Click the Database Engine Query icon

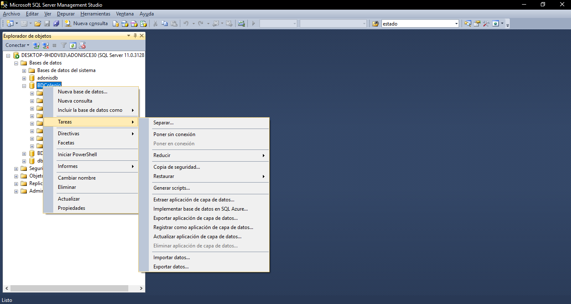(x=116, y=24)
